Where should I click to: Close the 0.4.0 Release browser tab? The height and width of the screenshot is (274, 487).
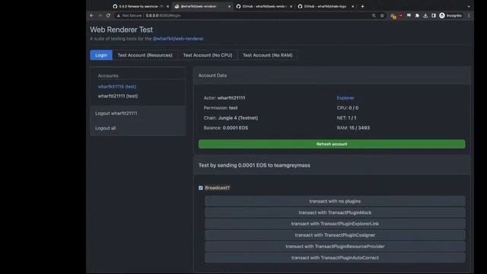coord(167,6)
